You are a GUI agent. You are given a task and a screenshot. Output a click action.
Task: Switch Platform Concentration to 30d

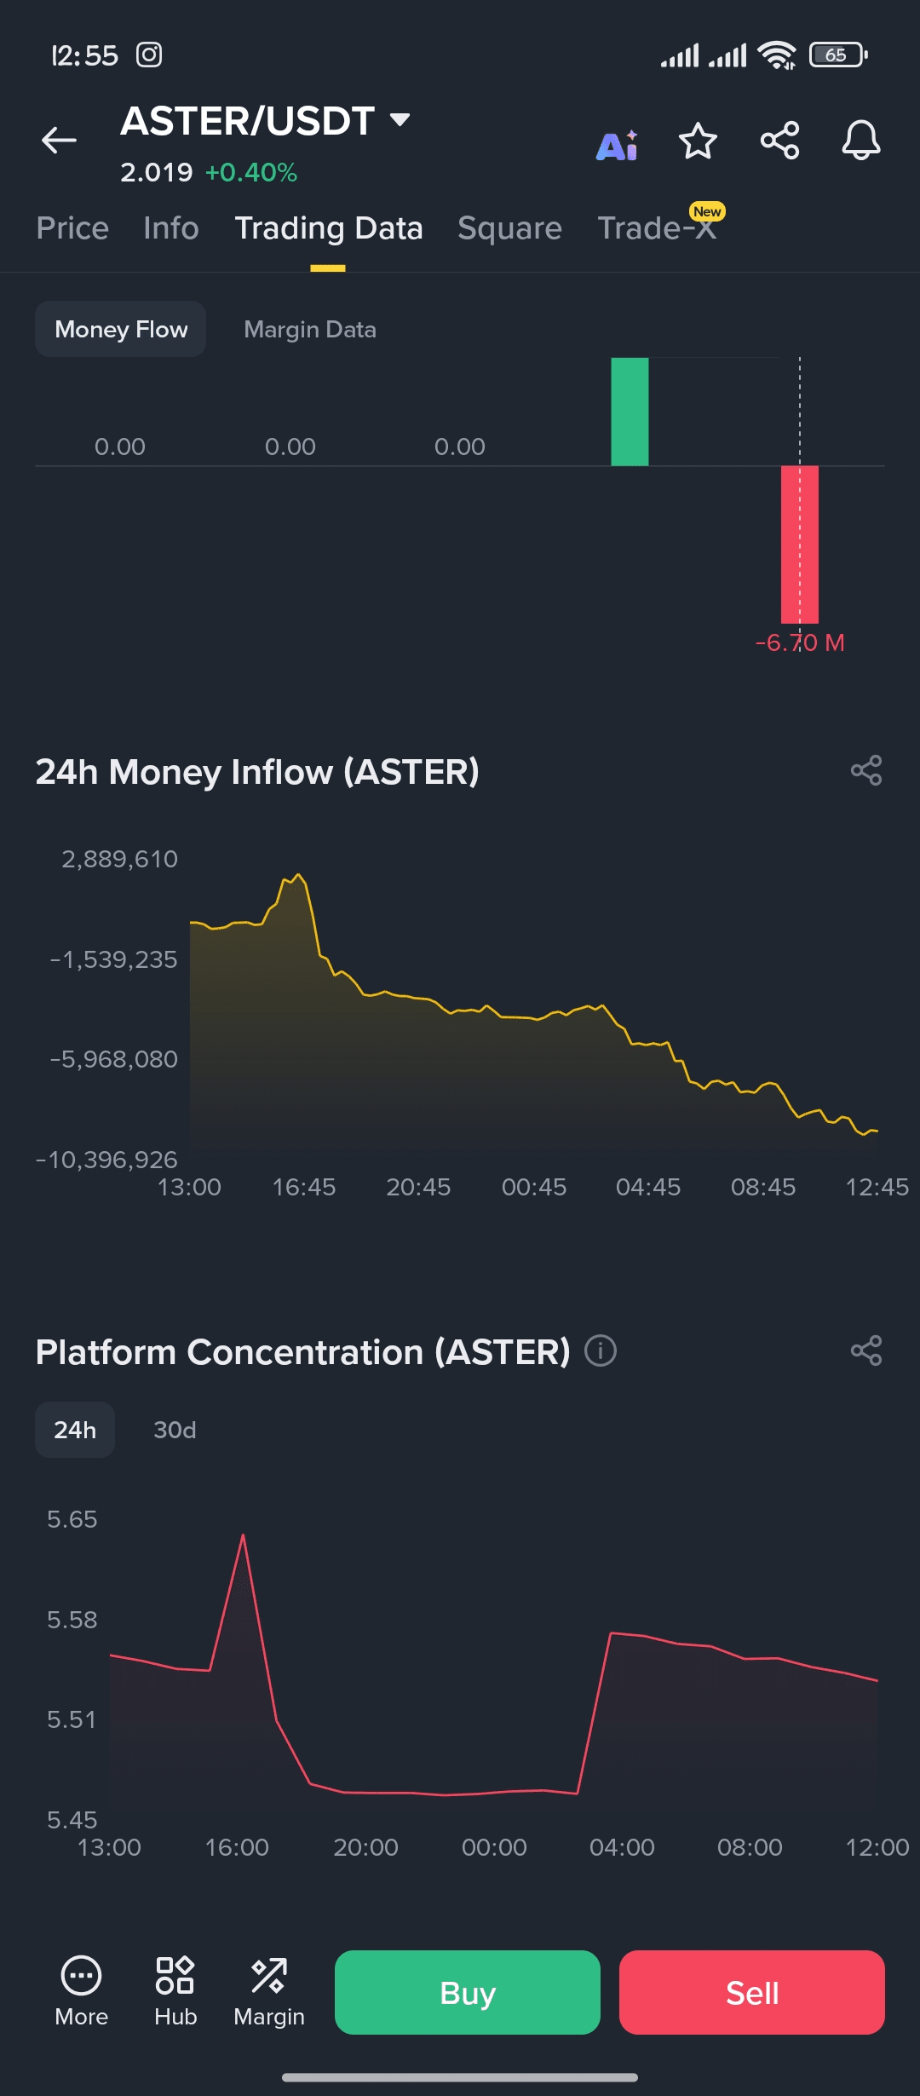tap(175, 1430)
